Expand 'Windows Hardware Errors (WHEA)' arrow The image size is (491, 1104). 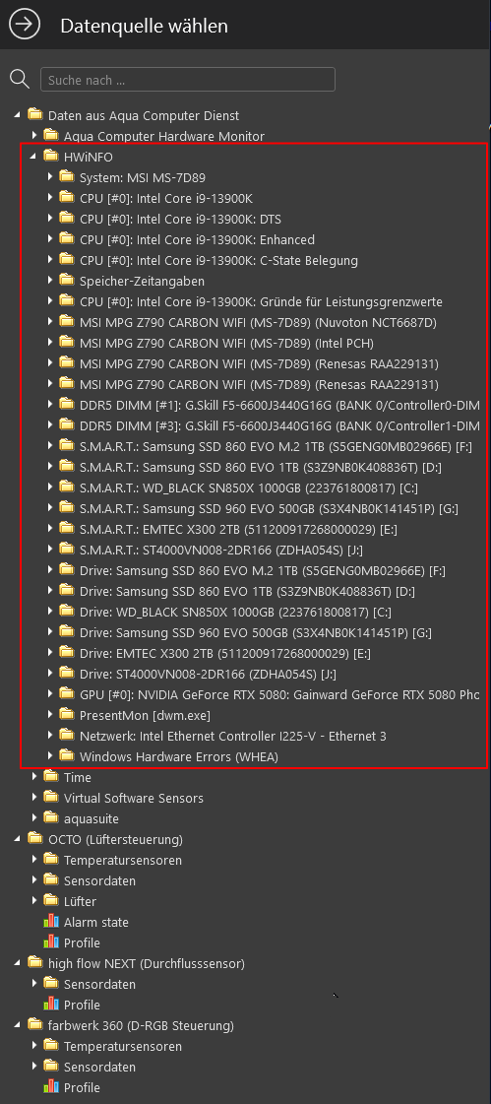tap(50, 757)
